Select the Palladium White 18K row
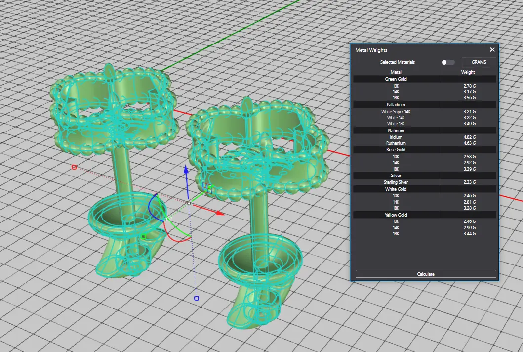This screenshot has height=352, width=523. 425,124
